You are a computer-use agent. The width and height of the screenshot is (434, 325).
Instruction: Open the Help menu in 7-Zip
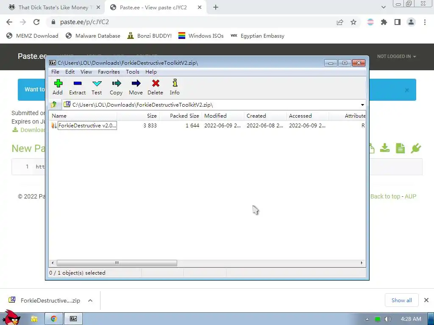[151, 72]
